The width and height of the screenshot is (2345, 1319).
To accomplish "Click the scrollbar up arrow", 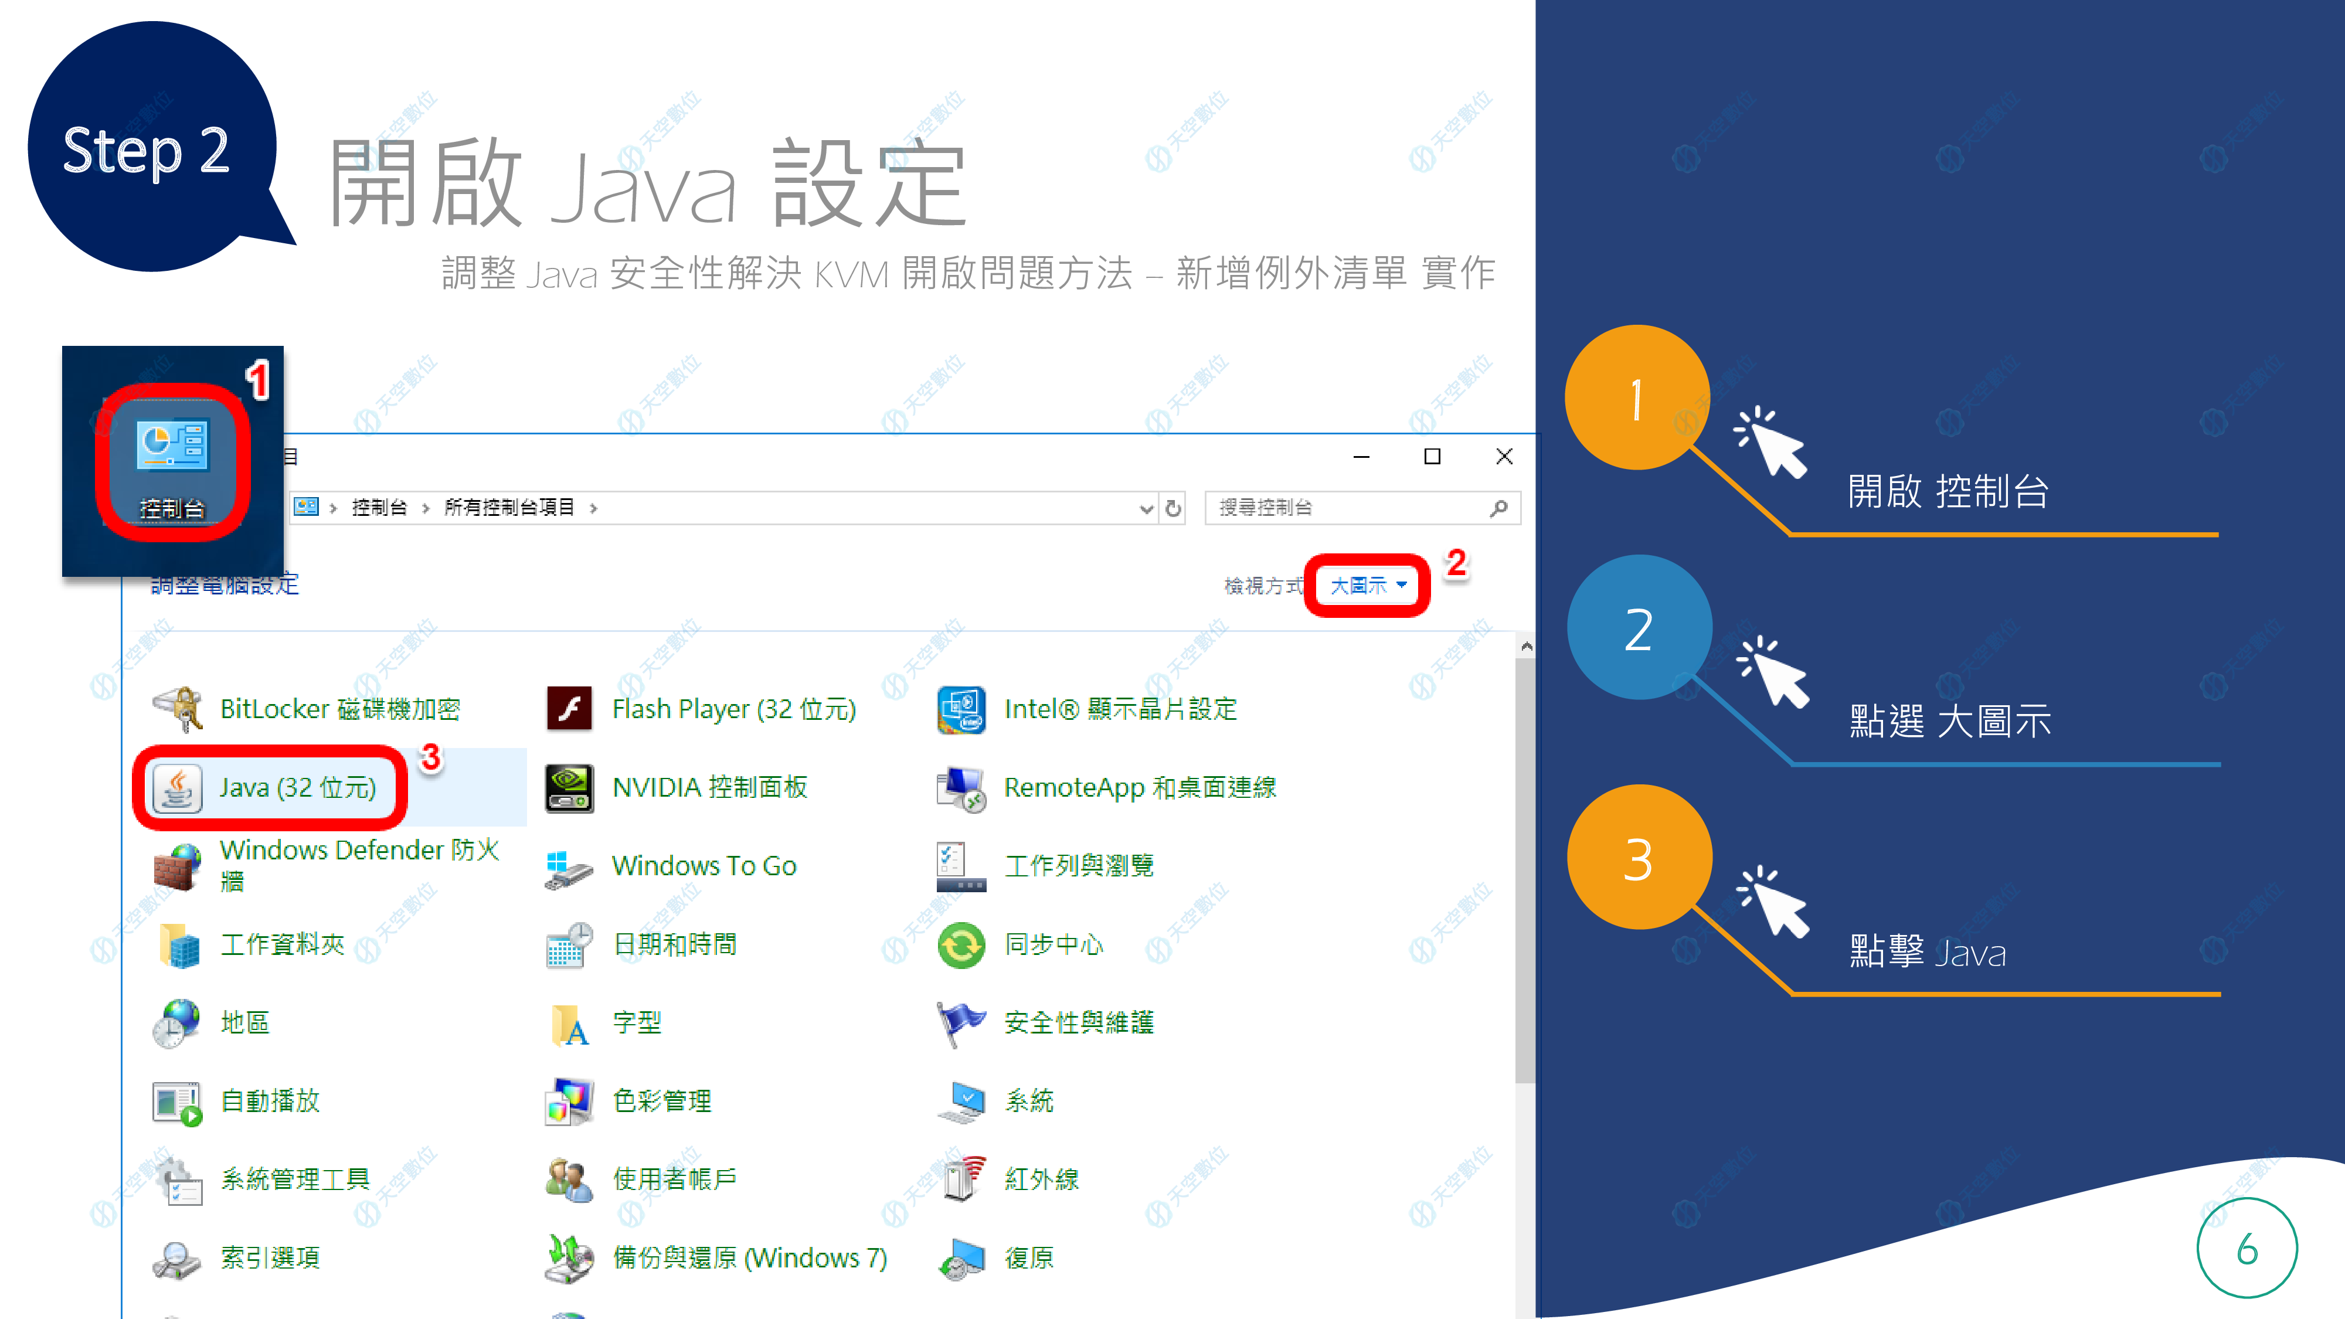I will coord(1527,646).
